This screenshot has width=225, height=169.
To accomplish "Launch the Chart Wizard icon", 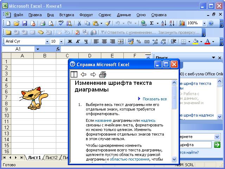I will tap(182, 23).
